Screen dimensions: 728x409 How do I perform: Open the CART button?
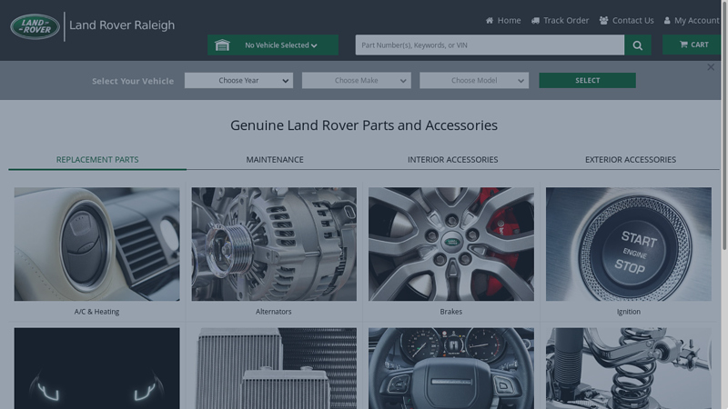(692, 45)
